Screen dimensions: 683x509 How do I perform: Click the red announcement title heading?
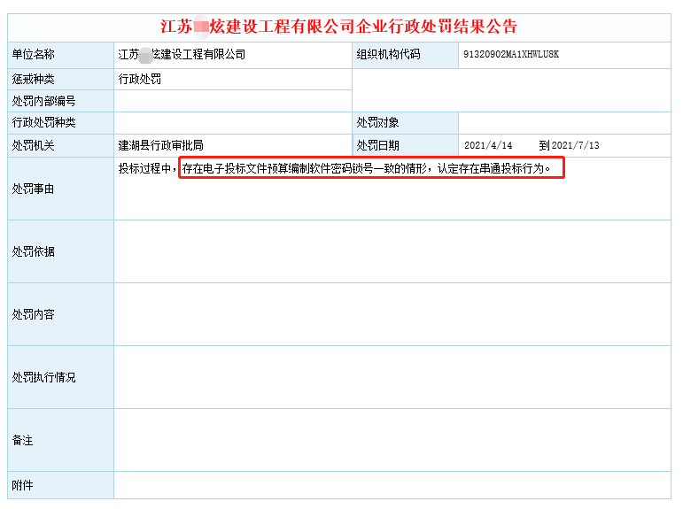(x=339, y=27)
